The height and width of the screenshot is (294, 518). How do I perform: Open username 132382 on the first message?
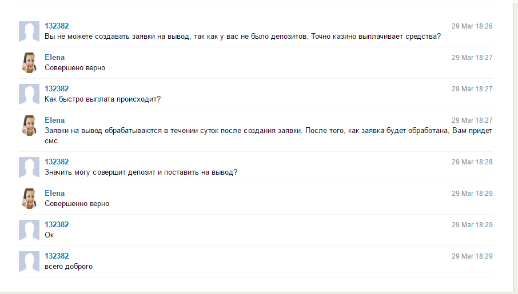pos(57,26)
